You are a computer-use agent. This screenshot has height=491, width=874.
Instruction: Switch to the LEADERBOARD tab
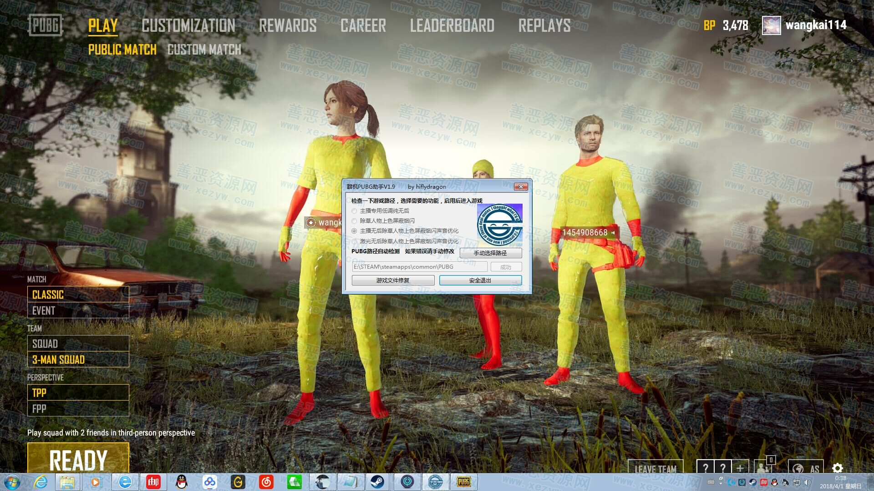(452, 25)
